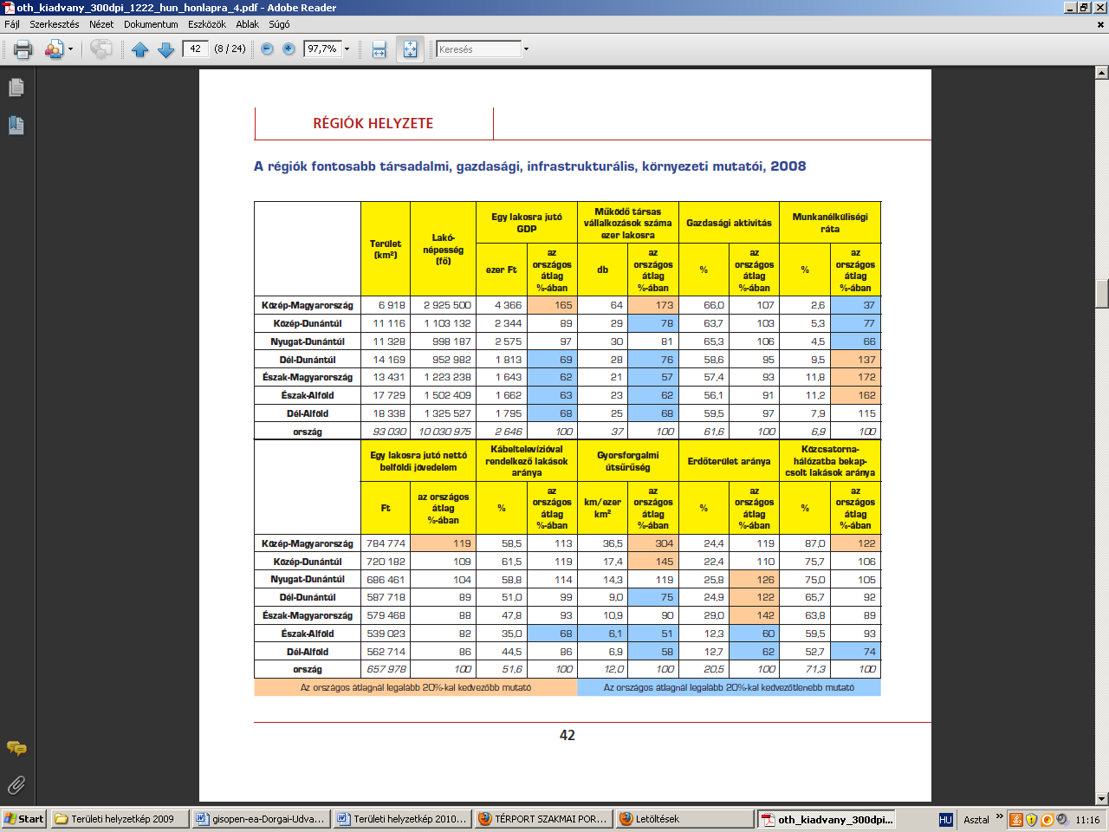Click the page number field showing 42

pos(195,49)
